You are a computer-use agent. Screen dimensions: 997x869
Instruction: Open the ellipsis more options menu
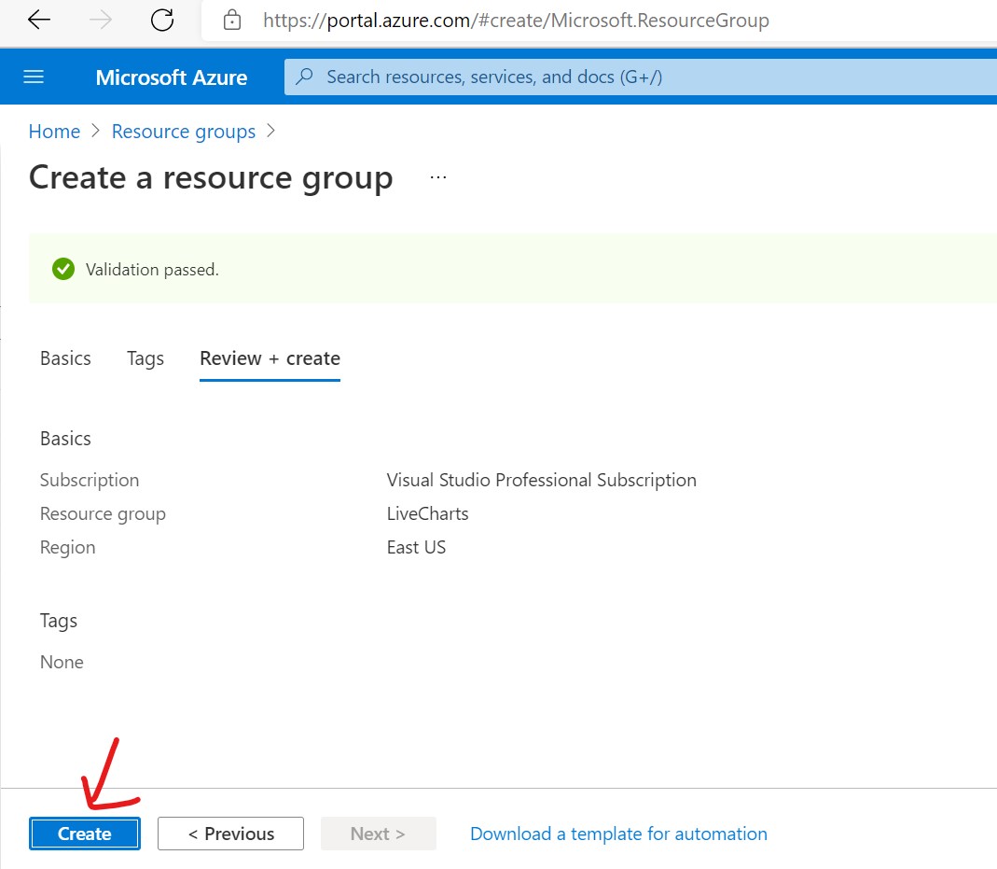(438, 177)
